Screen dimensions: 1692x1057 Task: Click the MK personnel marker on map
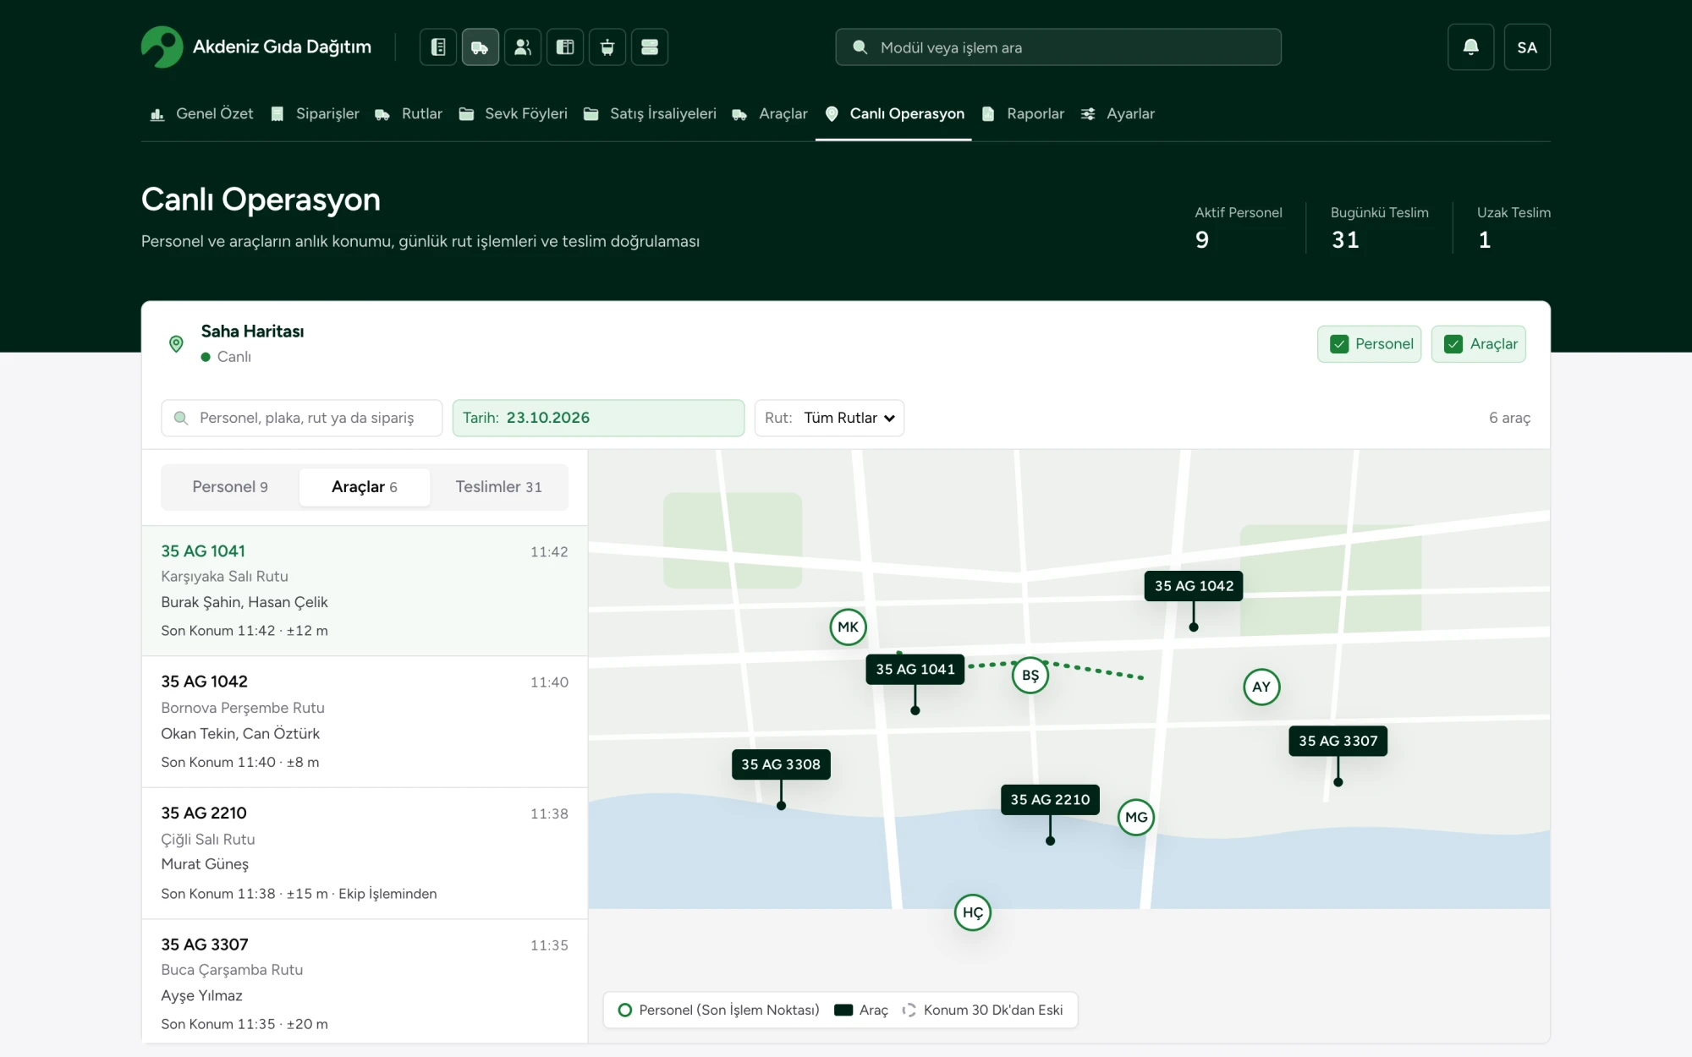point(848,627)
